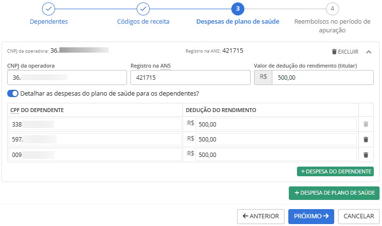Screen dimensions: 382x226
Task: Click EXCLUIR to remove the health plan
Action: pyautogui.click(x=345, y=52)
